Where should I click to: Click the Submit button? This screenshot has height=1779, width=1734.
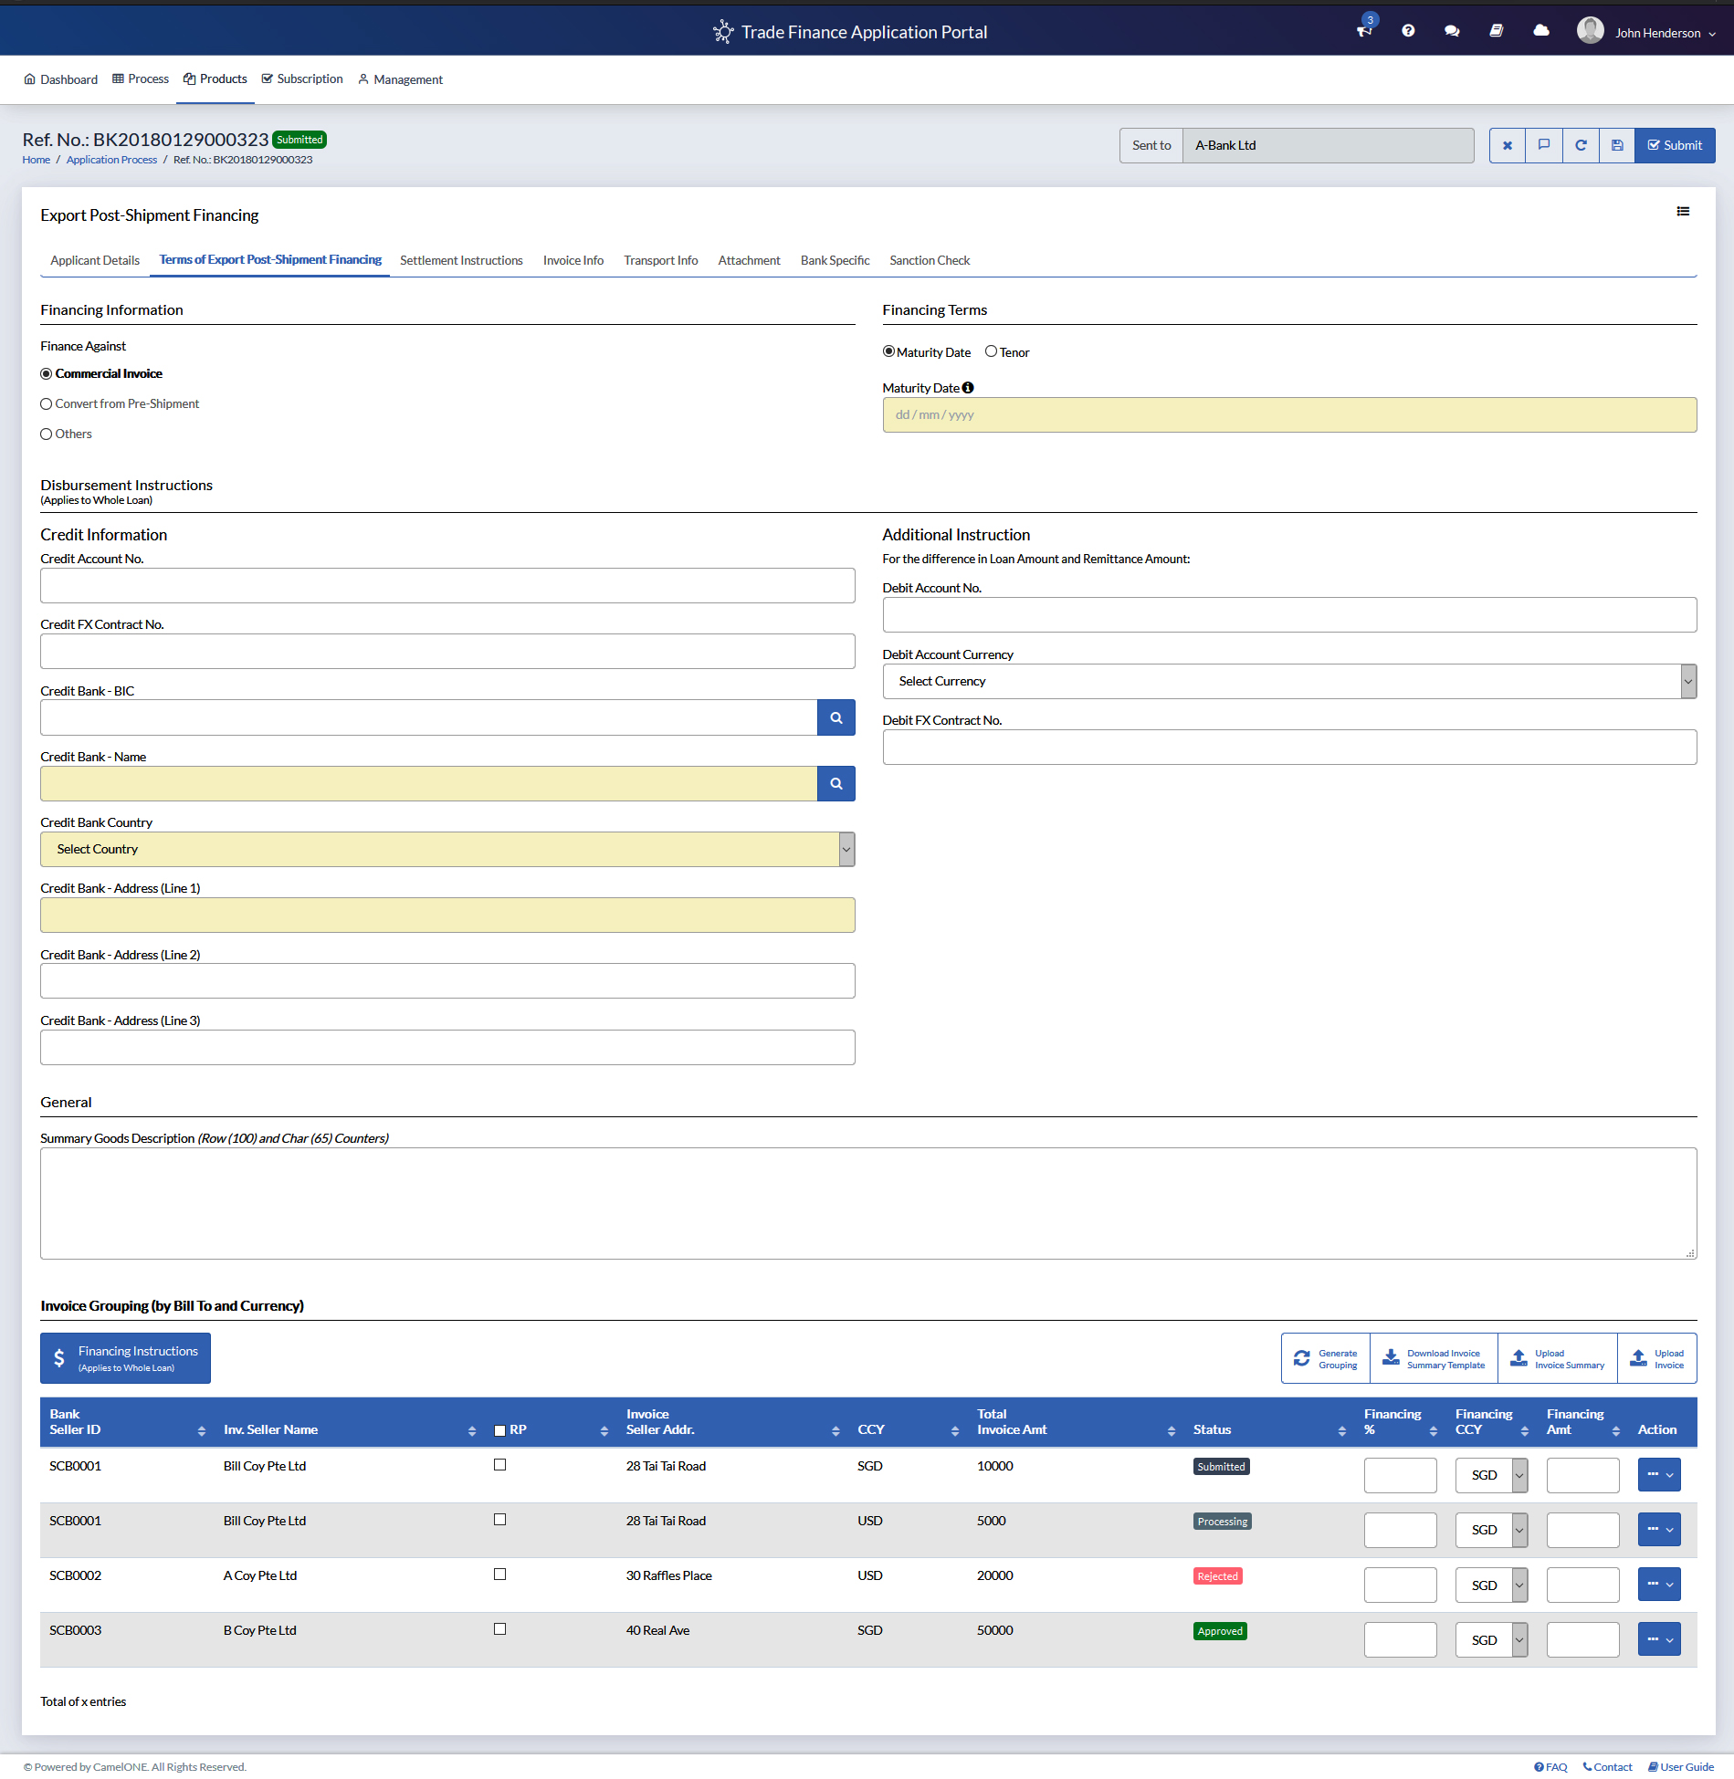(x=1675, y=145)
